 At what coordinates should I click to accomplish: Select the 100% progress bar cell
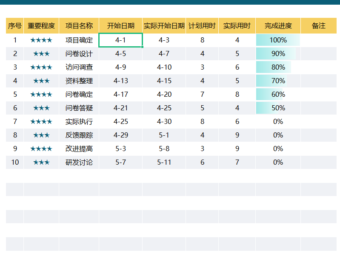278,40
